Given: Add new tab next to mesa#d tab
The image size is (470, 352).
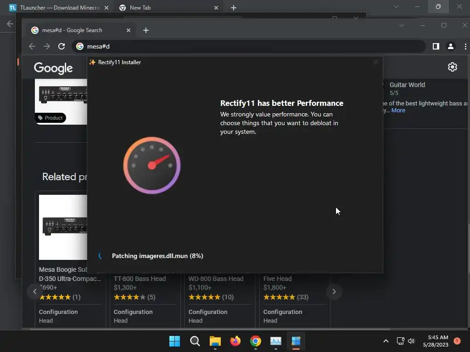Looking at the screenshot, I should pos(146,30).
